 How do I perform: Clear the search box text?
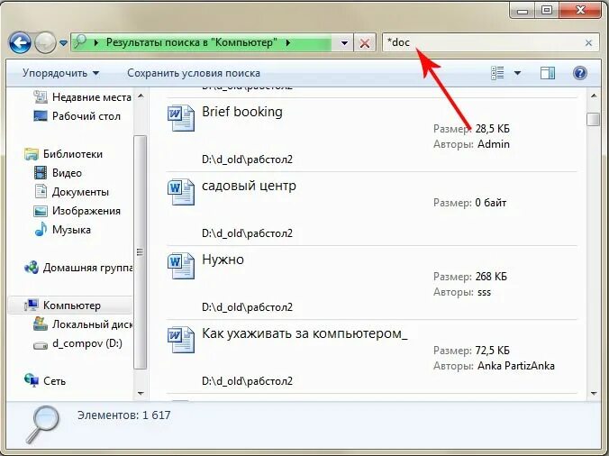pyautogui.click(x=589, y=42)
